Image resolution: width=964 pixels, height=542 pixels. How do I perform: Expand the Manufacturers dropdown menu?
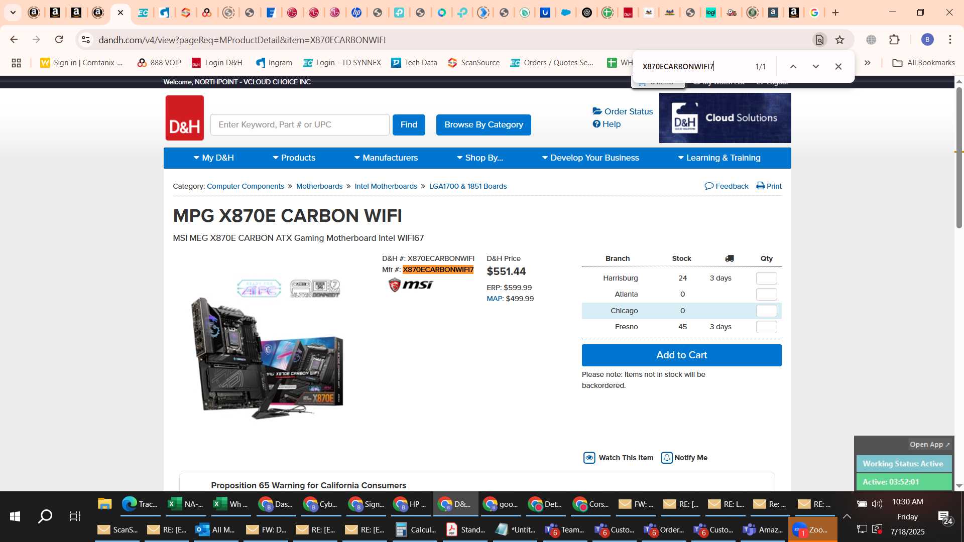click(386, 158)
